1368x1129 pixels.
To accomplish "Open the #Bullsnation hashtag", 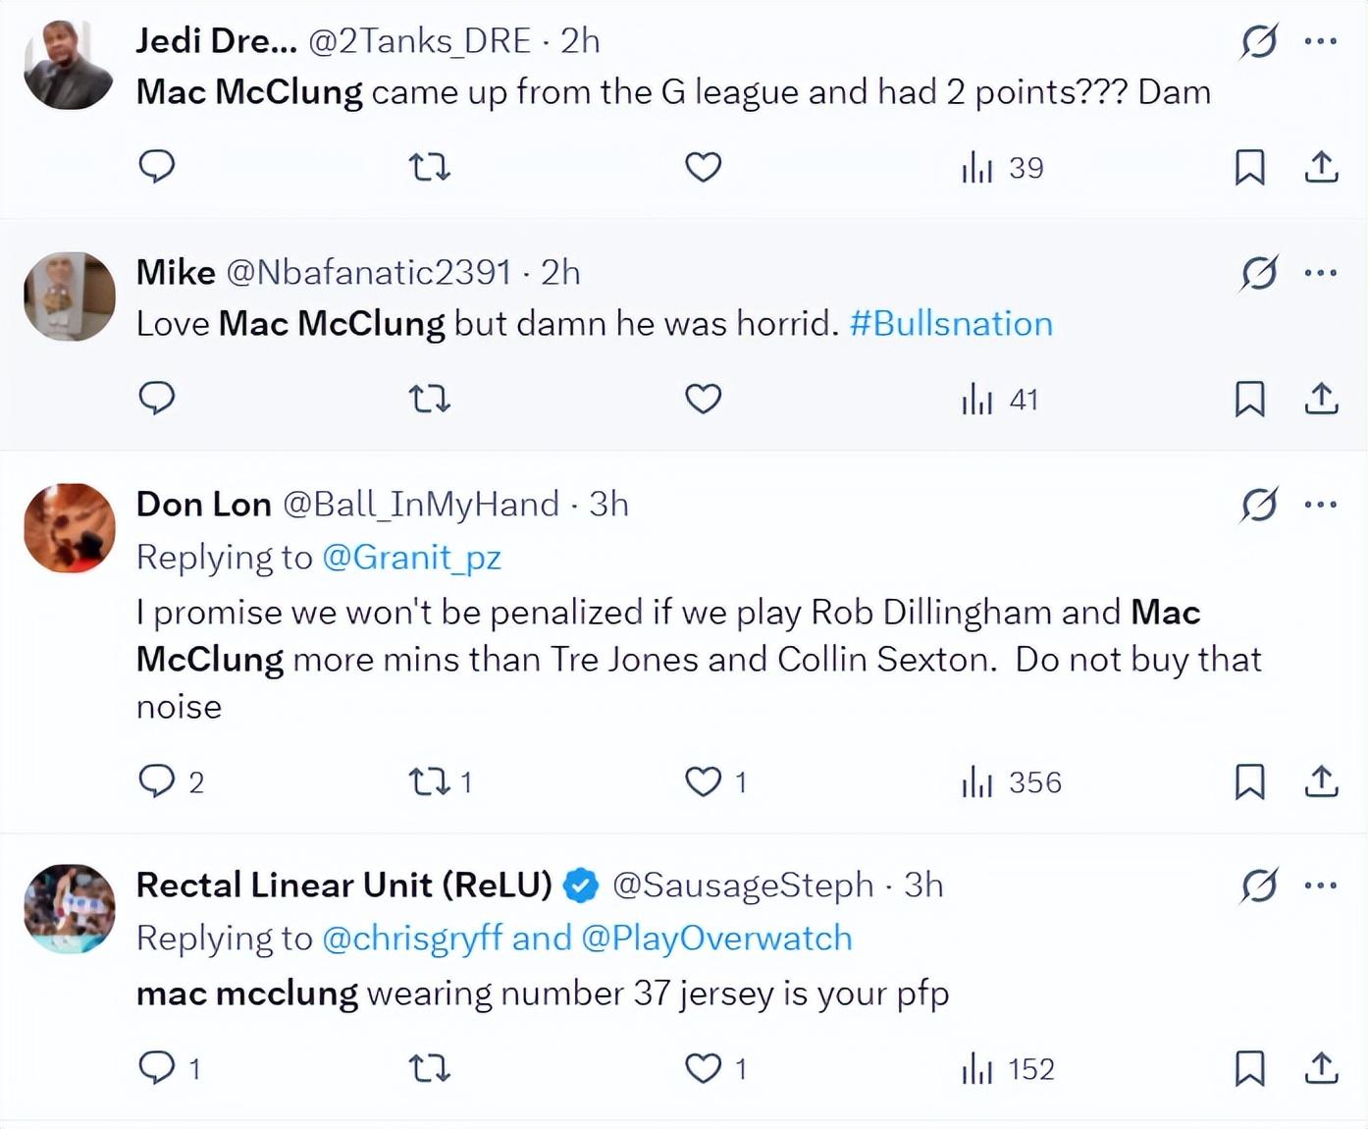I will point(951,324).
